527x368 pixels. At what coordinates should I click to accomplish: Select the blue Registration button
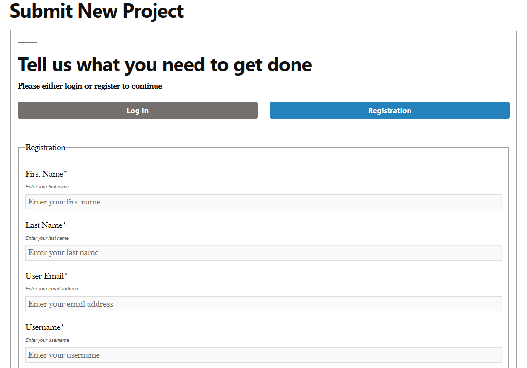390,110
